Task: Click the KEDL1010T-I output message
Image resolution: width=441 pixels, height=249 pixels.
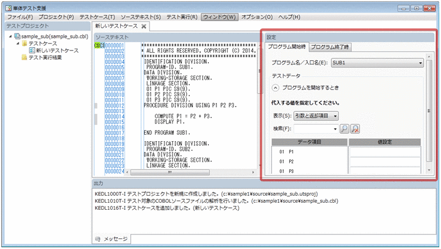Action: pyautogui.click(x=216, y=201)
